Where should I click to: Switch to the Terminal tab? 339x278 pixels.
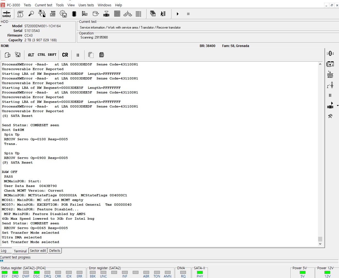click(x=20, y=251)
